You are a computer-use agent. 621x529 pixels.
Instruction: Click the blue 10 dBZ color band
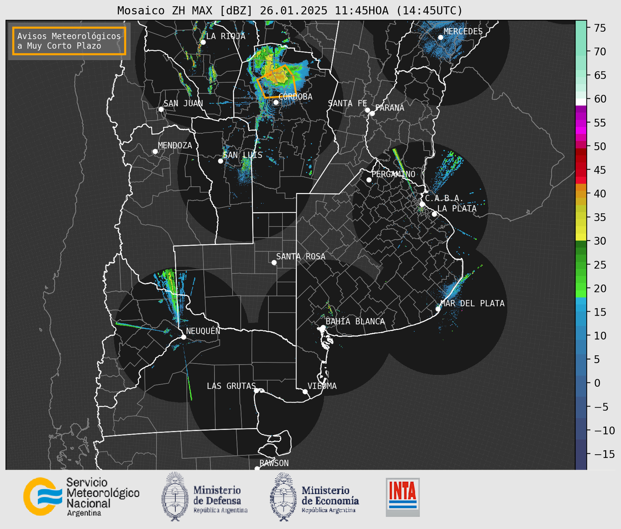click(581, 335)
